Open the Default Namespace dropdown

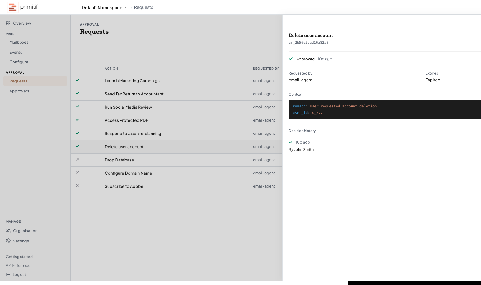tap(104, 7)
